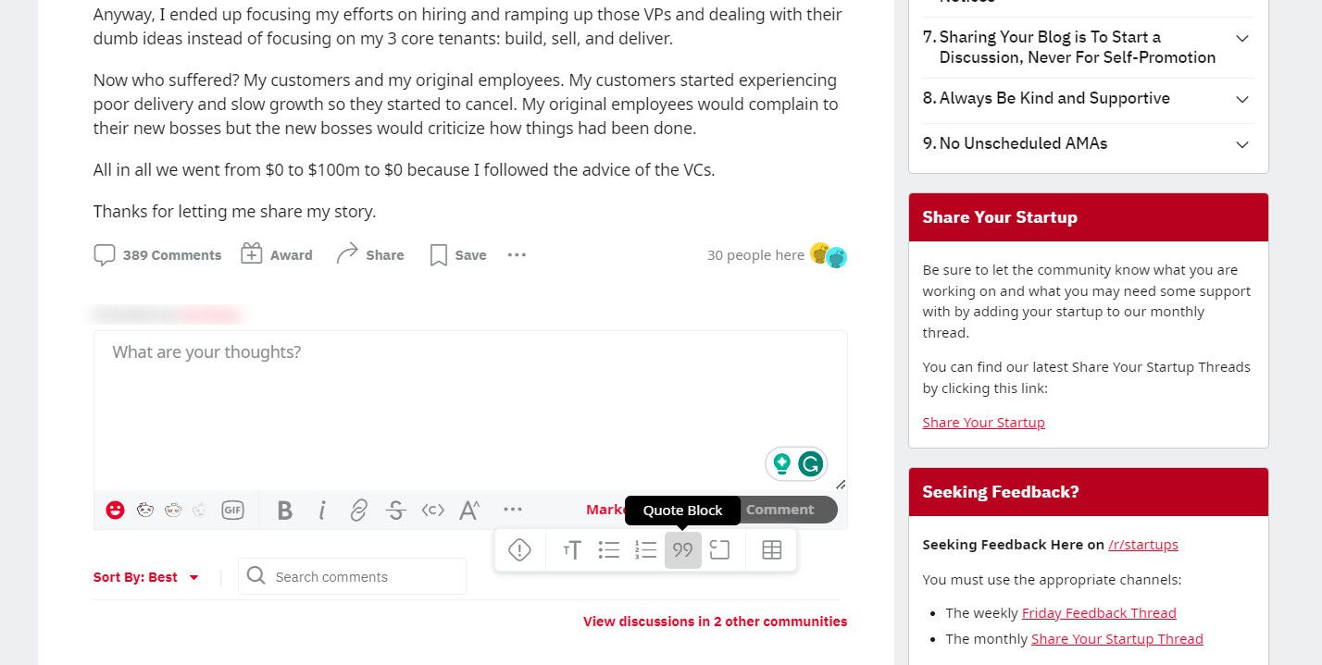Enable inline code formatting
This screenshot has height=665, width=1322.
click(x=432, y=510)
